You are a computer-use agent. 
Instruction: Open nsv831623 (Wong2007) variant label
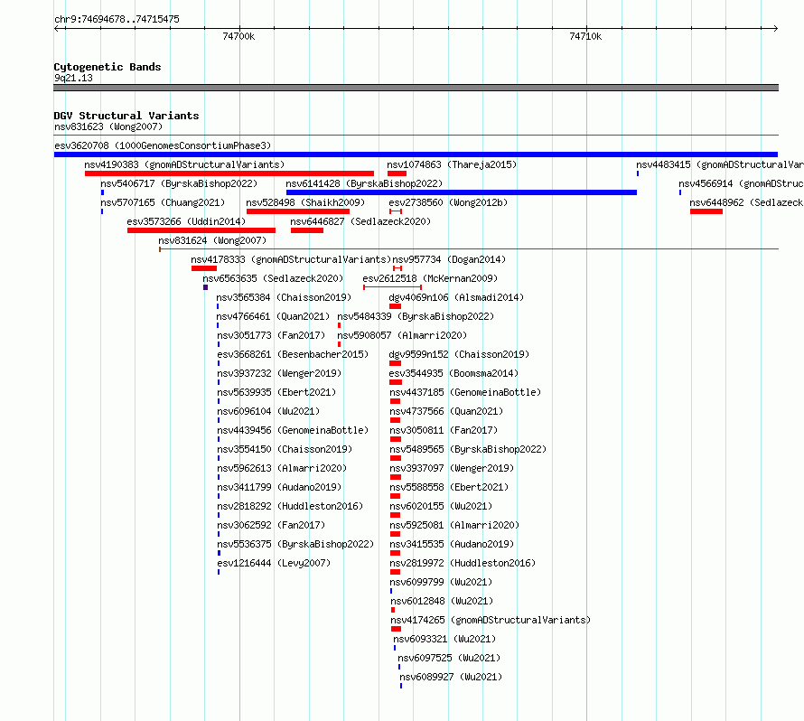[108, 126]
